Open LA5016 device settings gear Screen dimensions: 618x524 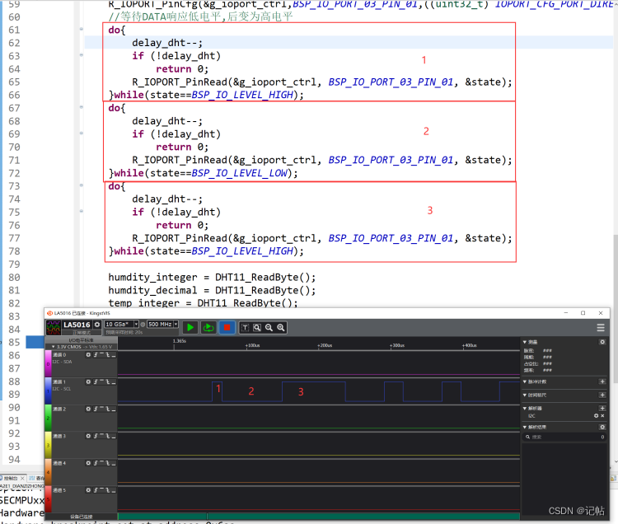point(97,325)
